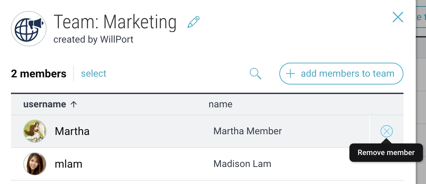Sort the list by name column header
Viewport: 426px width, 184px height.
(221, 104)
